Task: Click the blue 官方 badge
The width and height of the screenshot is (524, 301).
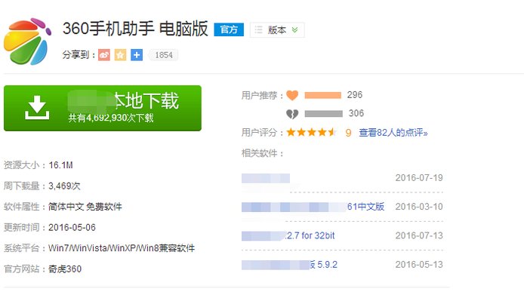Action: 229,29
